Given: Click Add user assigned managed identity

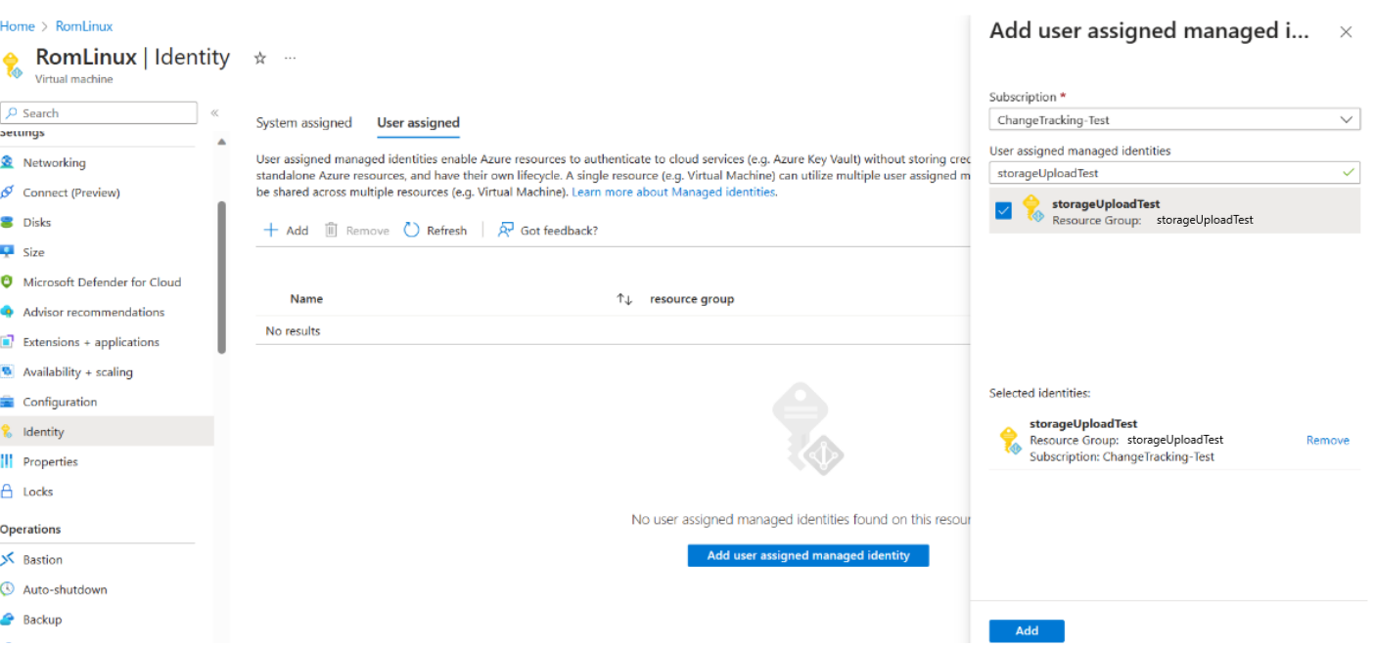Looking at the screenshot, I should point(807,555).
